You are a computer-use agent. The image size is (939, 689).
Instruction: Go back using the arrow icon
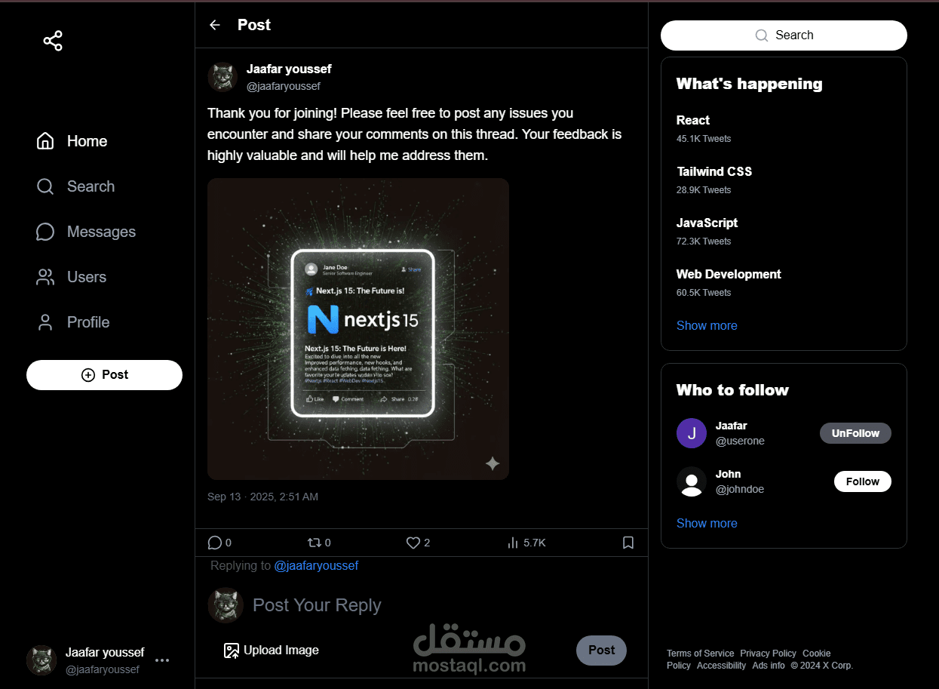[215, 25]
